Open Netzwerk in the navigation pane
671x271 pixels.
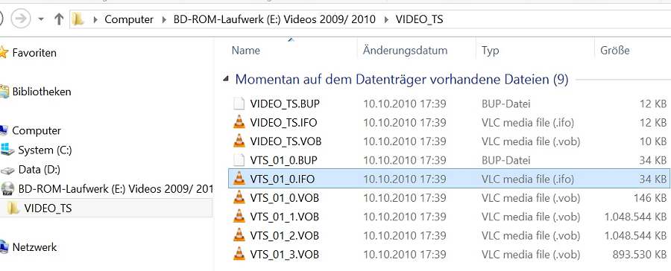(34, 247)
